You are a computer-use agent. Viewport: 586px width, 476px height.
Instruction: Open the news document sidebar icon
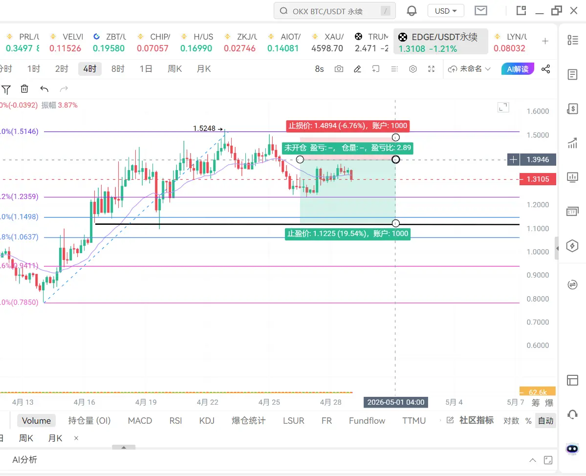572,74
